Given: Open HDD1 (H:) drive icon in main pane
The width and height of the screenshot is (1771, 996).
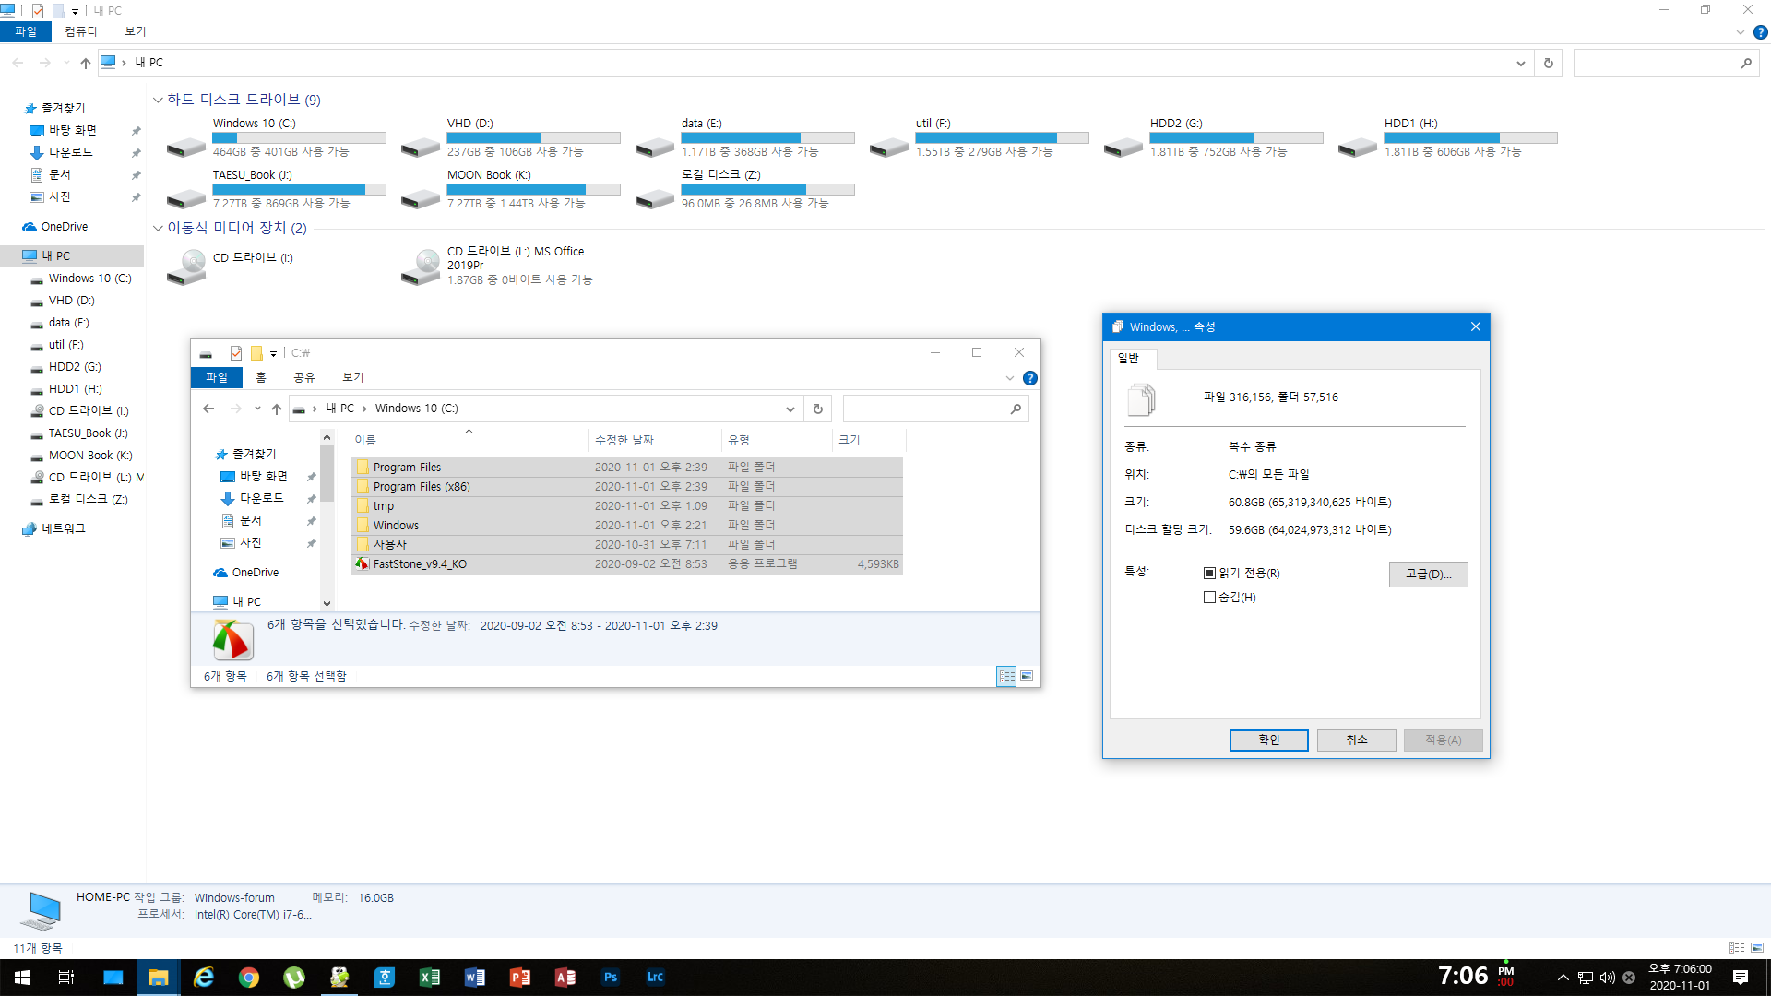Looking at the screenshot, I should tap(1358, 146).
